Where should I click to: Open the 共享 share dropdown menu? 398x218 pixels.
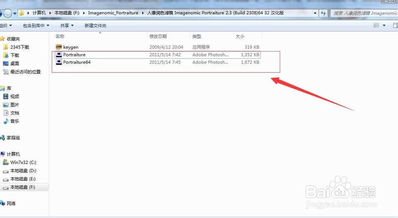tap(67, 25)
